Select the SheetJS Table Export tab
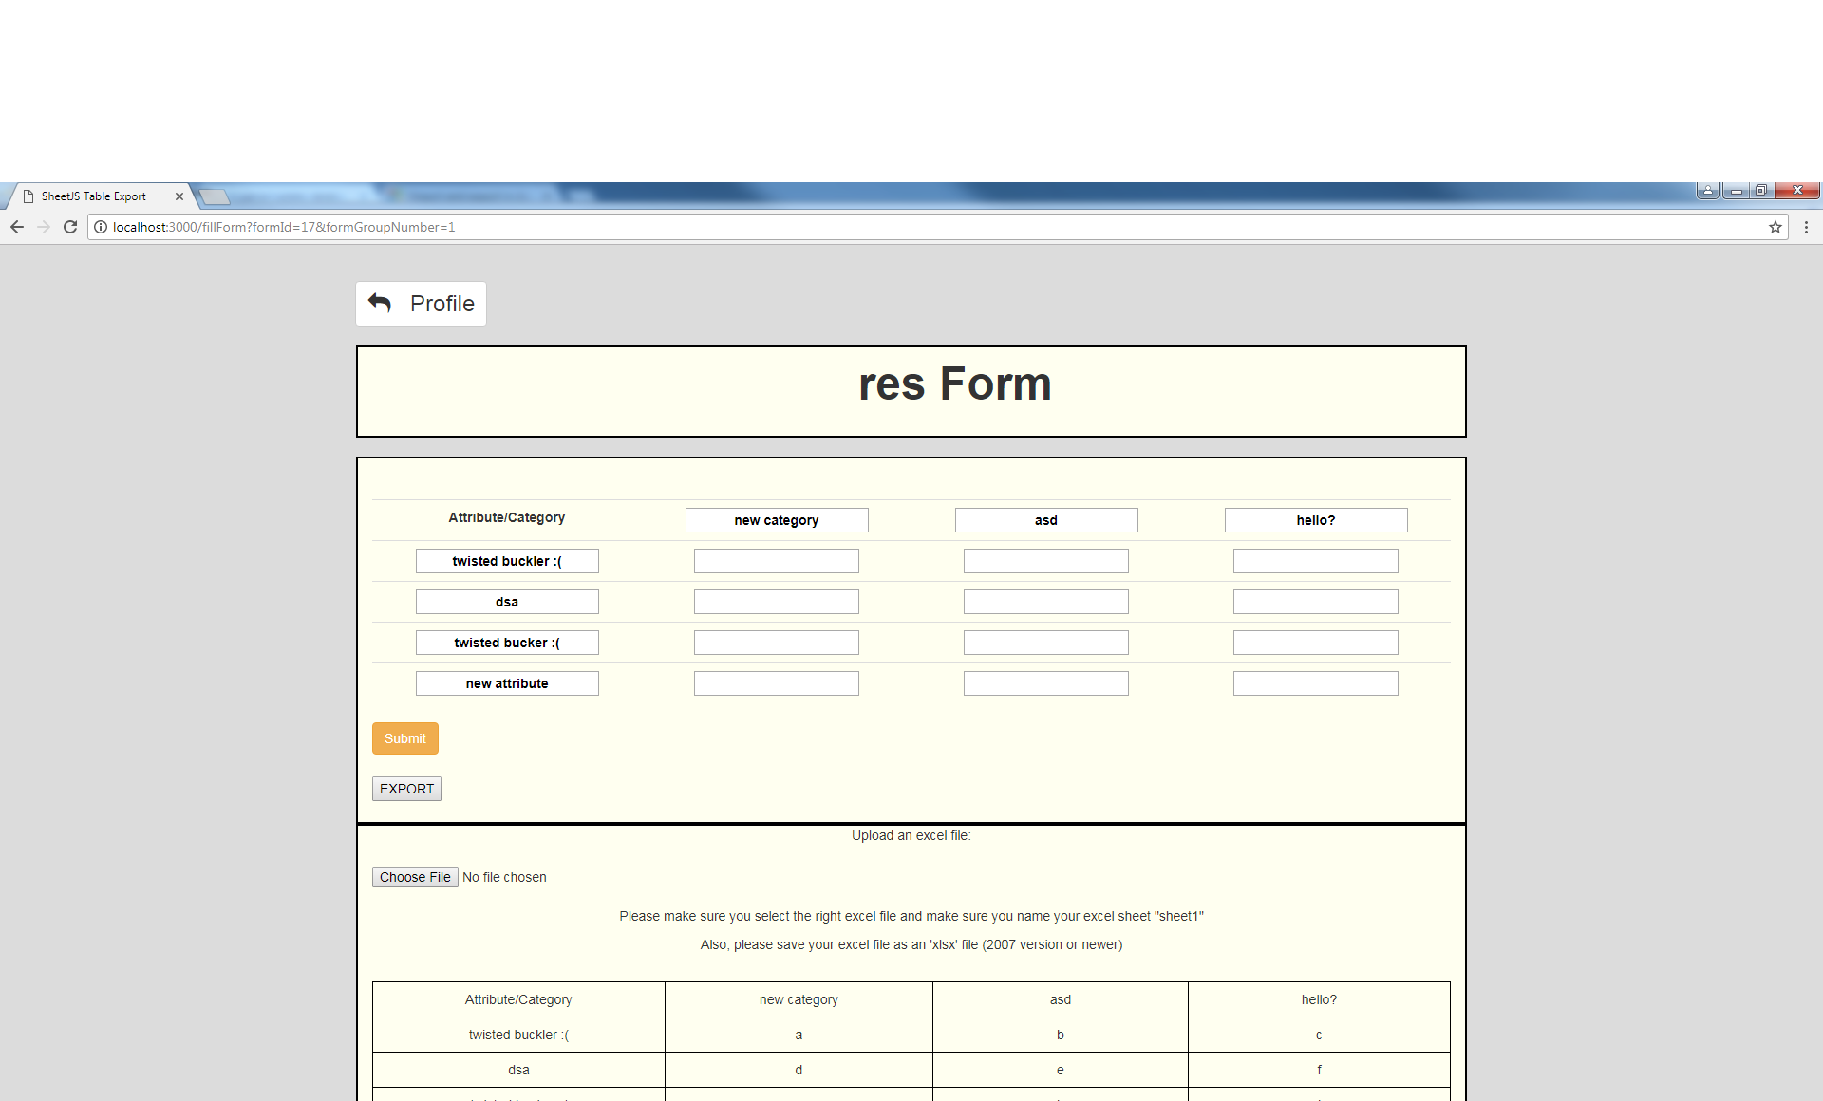This screenshot has width=1823, height=1101. click(95, 196)
